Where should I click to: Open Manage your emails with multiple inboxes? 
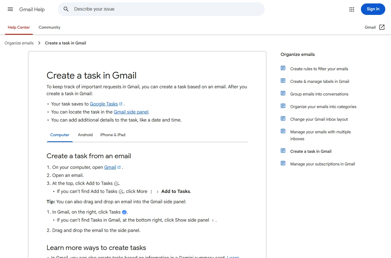[321, 135]
